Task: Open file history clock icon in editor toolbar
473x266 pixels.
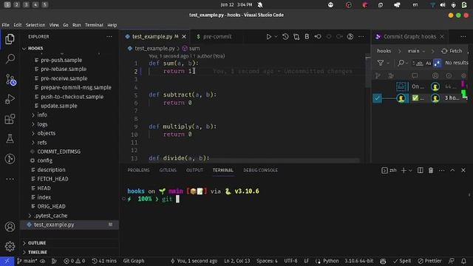Action: pyautogui.click(x=285, y=36)
